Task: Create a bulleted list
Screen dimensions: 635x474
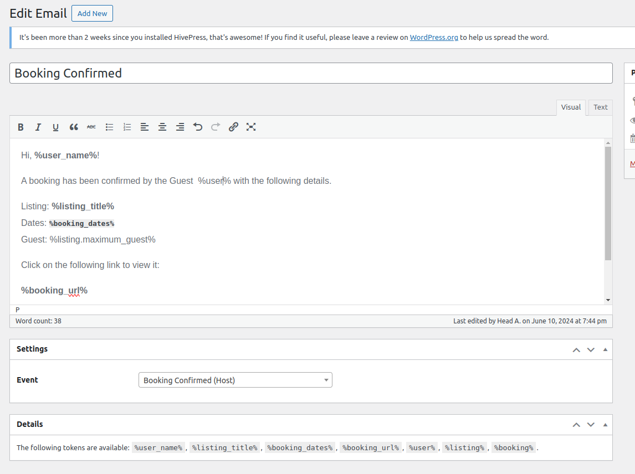Action: [109, 127]
